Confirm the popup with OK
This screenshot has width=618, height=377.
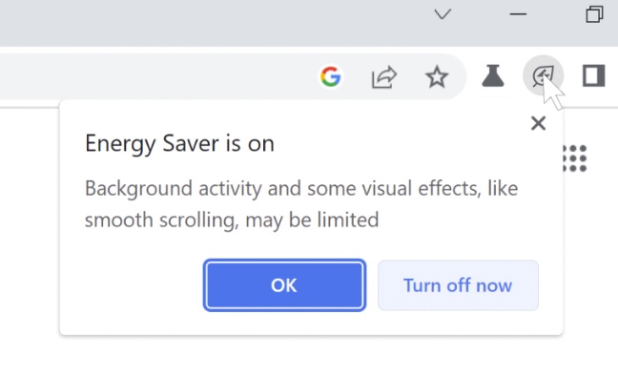[x=284, y=285]
